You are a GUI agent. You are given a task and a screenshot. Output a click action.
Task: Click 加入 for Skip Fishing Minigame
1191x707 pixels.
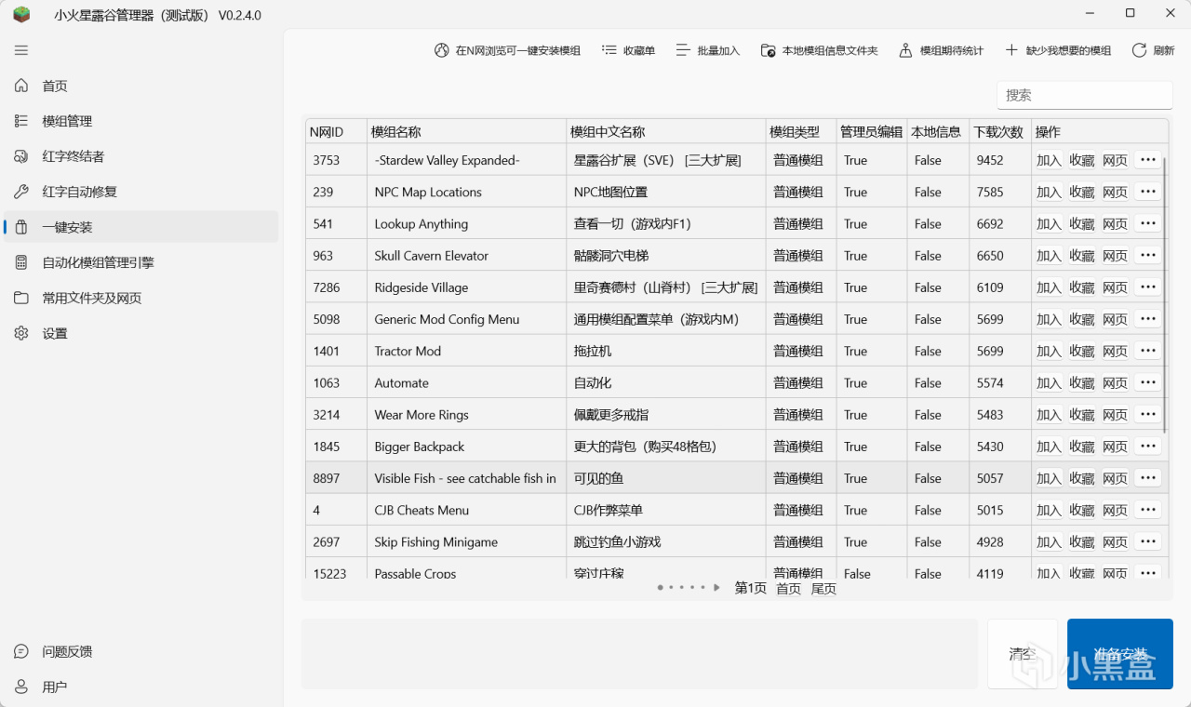click(1049, 541)
